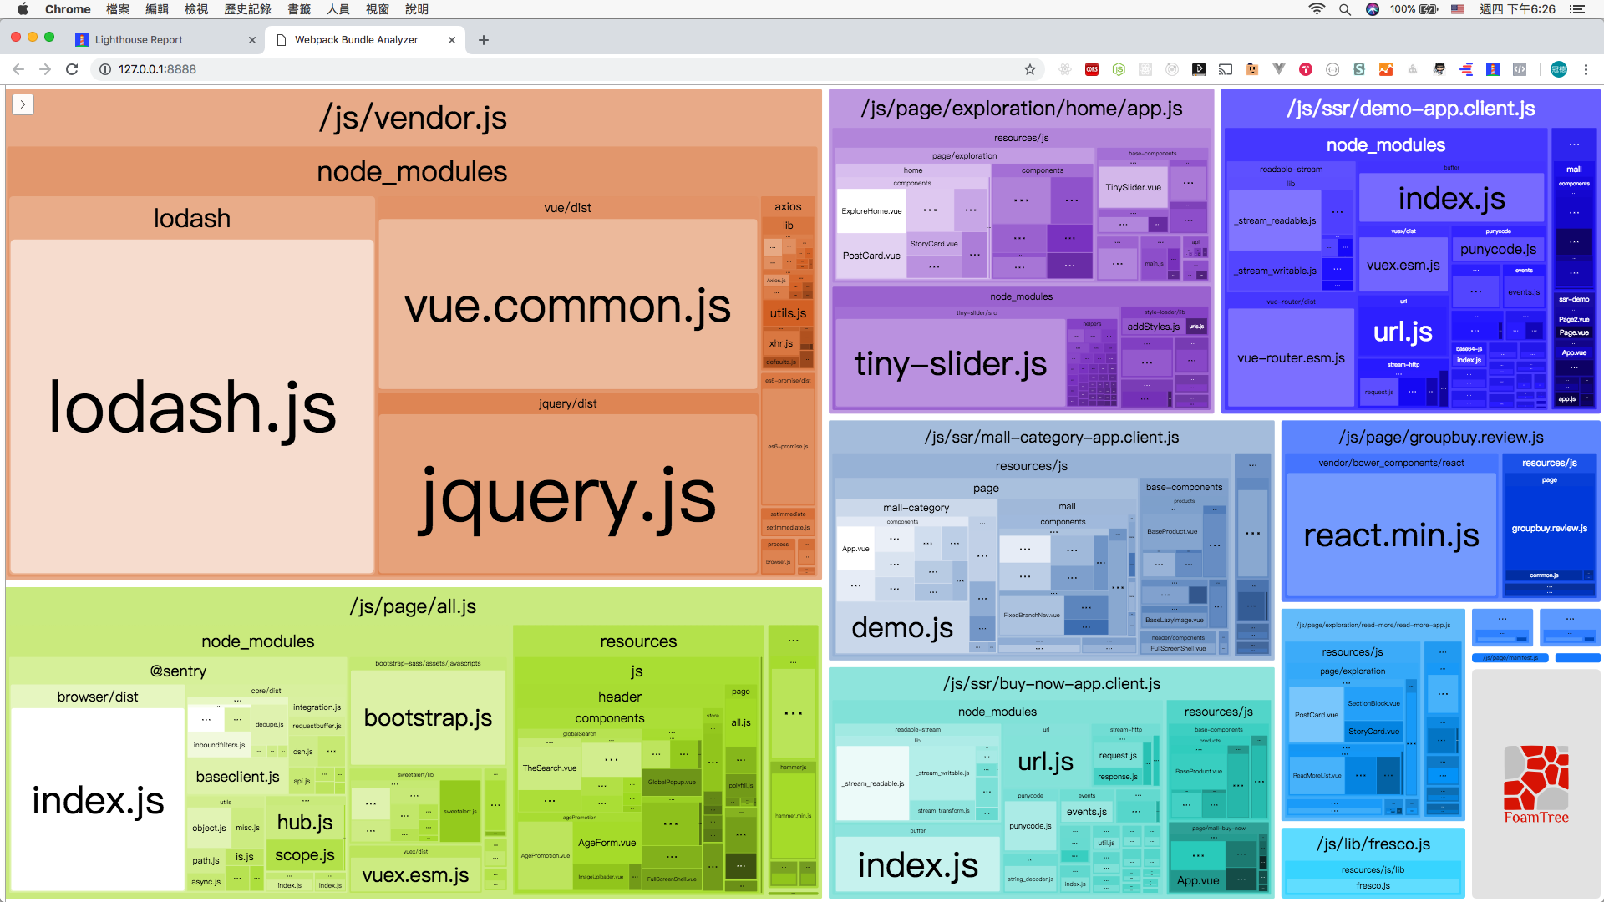Open a new browser tab
The height and width of the screenshot is (902, 1604).
[483, 39]
